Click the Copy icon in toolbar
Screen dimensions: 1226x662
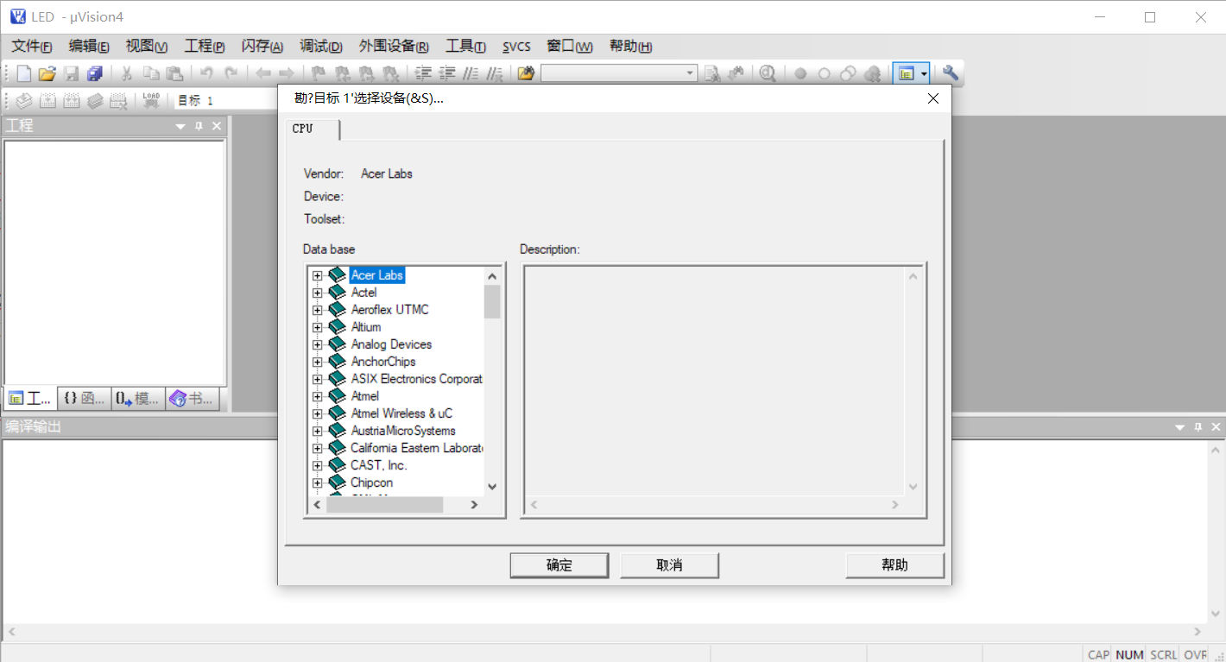click(x=150, y=73)
